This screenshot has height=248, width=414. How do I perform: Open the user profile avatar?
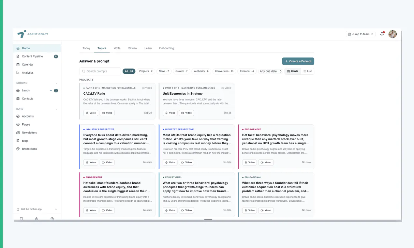[392, 34]
